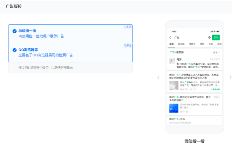Open 更多 in the 广告-朋友圈 section
The image size is (232, 144).
216,52
